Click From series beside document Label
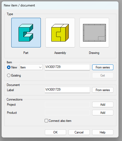 point(103,90)
